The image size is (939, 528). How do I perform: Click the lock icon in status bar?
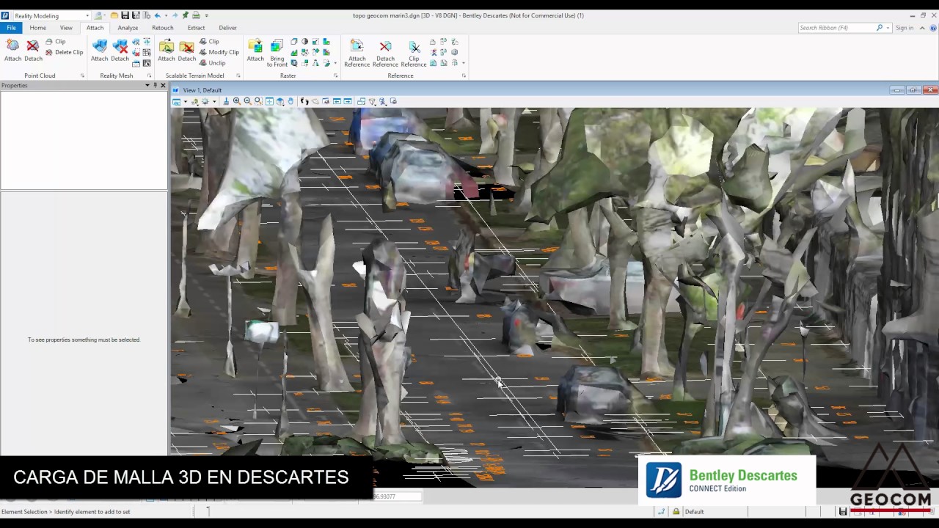(x=676, y=511)
